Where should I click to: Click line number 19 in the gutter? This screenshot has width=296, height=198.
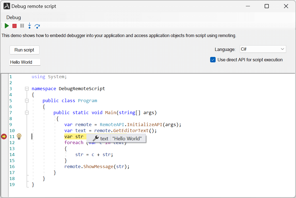(x=12, y=184)
